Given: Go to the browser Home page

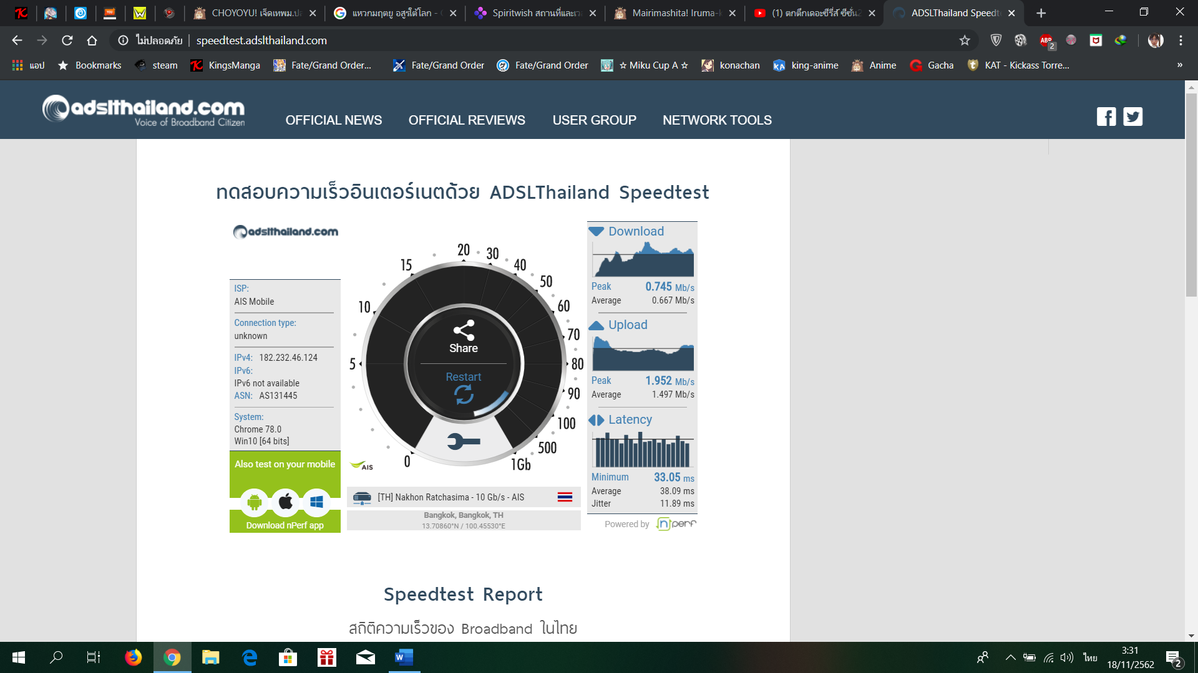Looking at the screenshot, I should [x=92, y=40].
